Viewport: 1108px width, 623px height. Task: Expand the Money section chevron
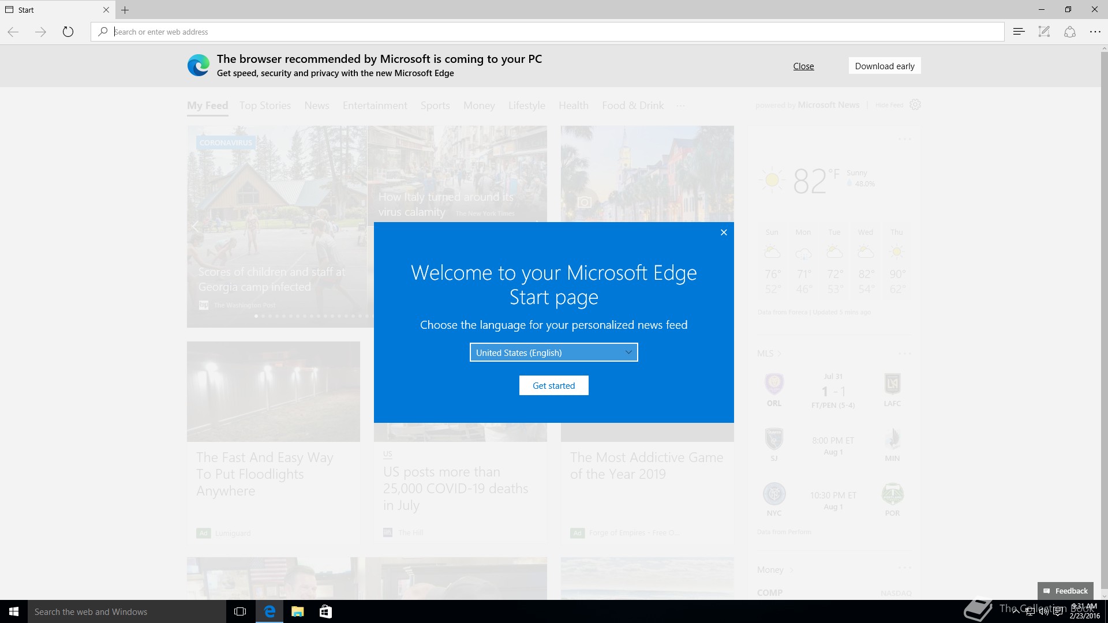[x=791, y=570]
